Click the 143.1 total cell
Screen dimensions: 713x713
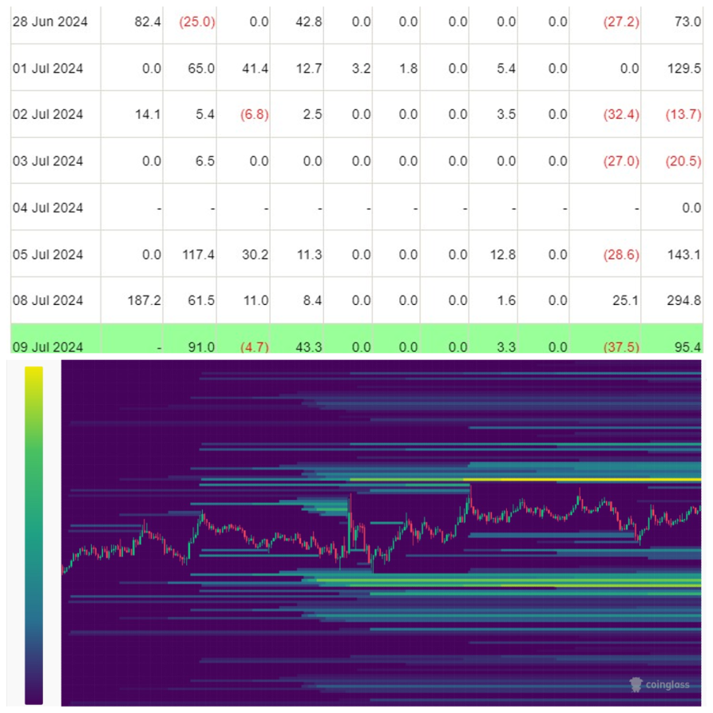point(684,254)
